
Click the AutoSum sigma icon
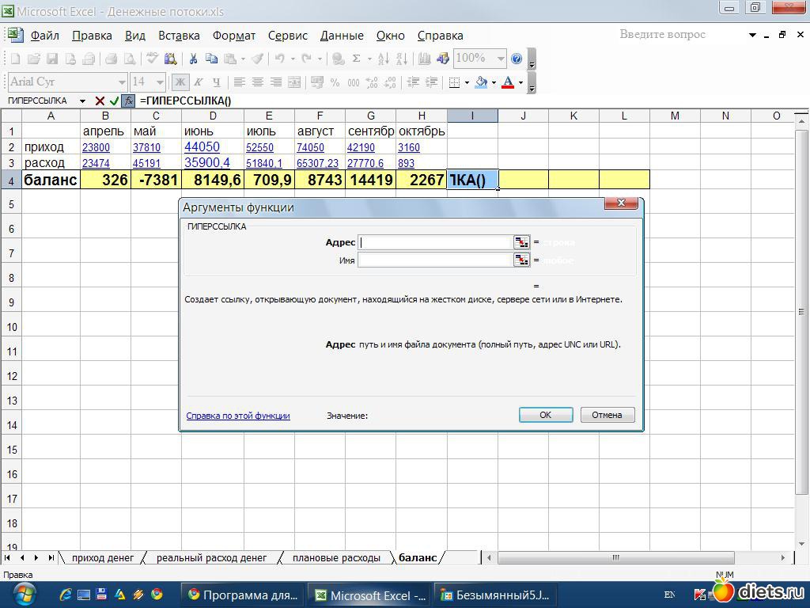coord(357,59)
